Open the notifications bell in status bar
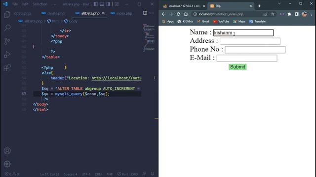The image size is (316, 177). tap(153, 174)
